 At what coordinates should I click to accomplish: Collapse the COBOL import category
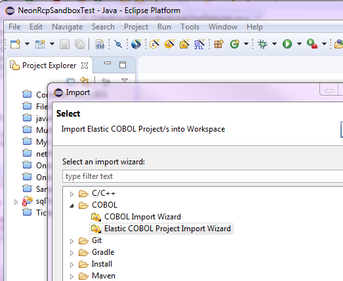coord(71,206)
